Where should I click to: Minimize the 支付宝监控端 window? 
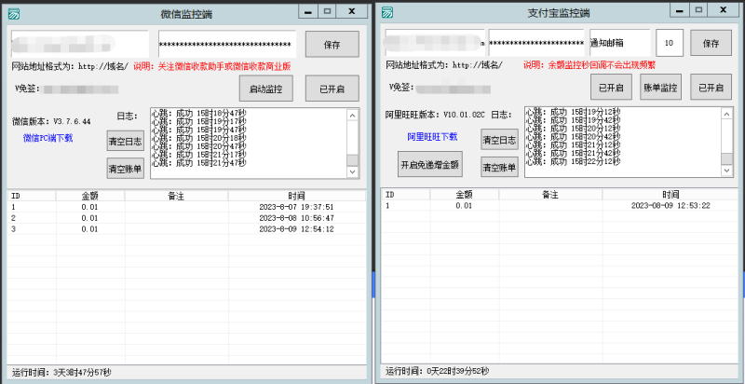[680, 9]
